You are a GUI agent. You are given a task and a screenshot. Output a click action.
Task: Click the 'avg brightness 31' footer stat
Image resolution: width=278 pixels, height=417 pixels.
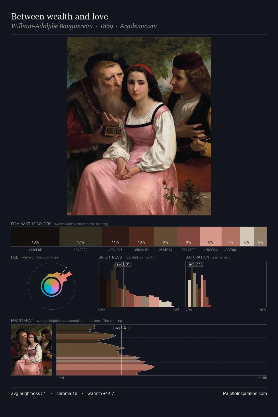(x=29, y=393)
